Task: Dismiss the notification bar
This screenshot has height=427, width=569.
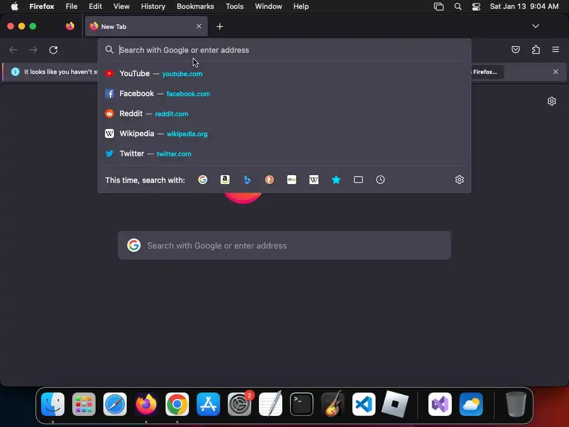Action: tap(556, 72)
